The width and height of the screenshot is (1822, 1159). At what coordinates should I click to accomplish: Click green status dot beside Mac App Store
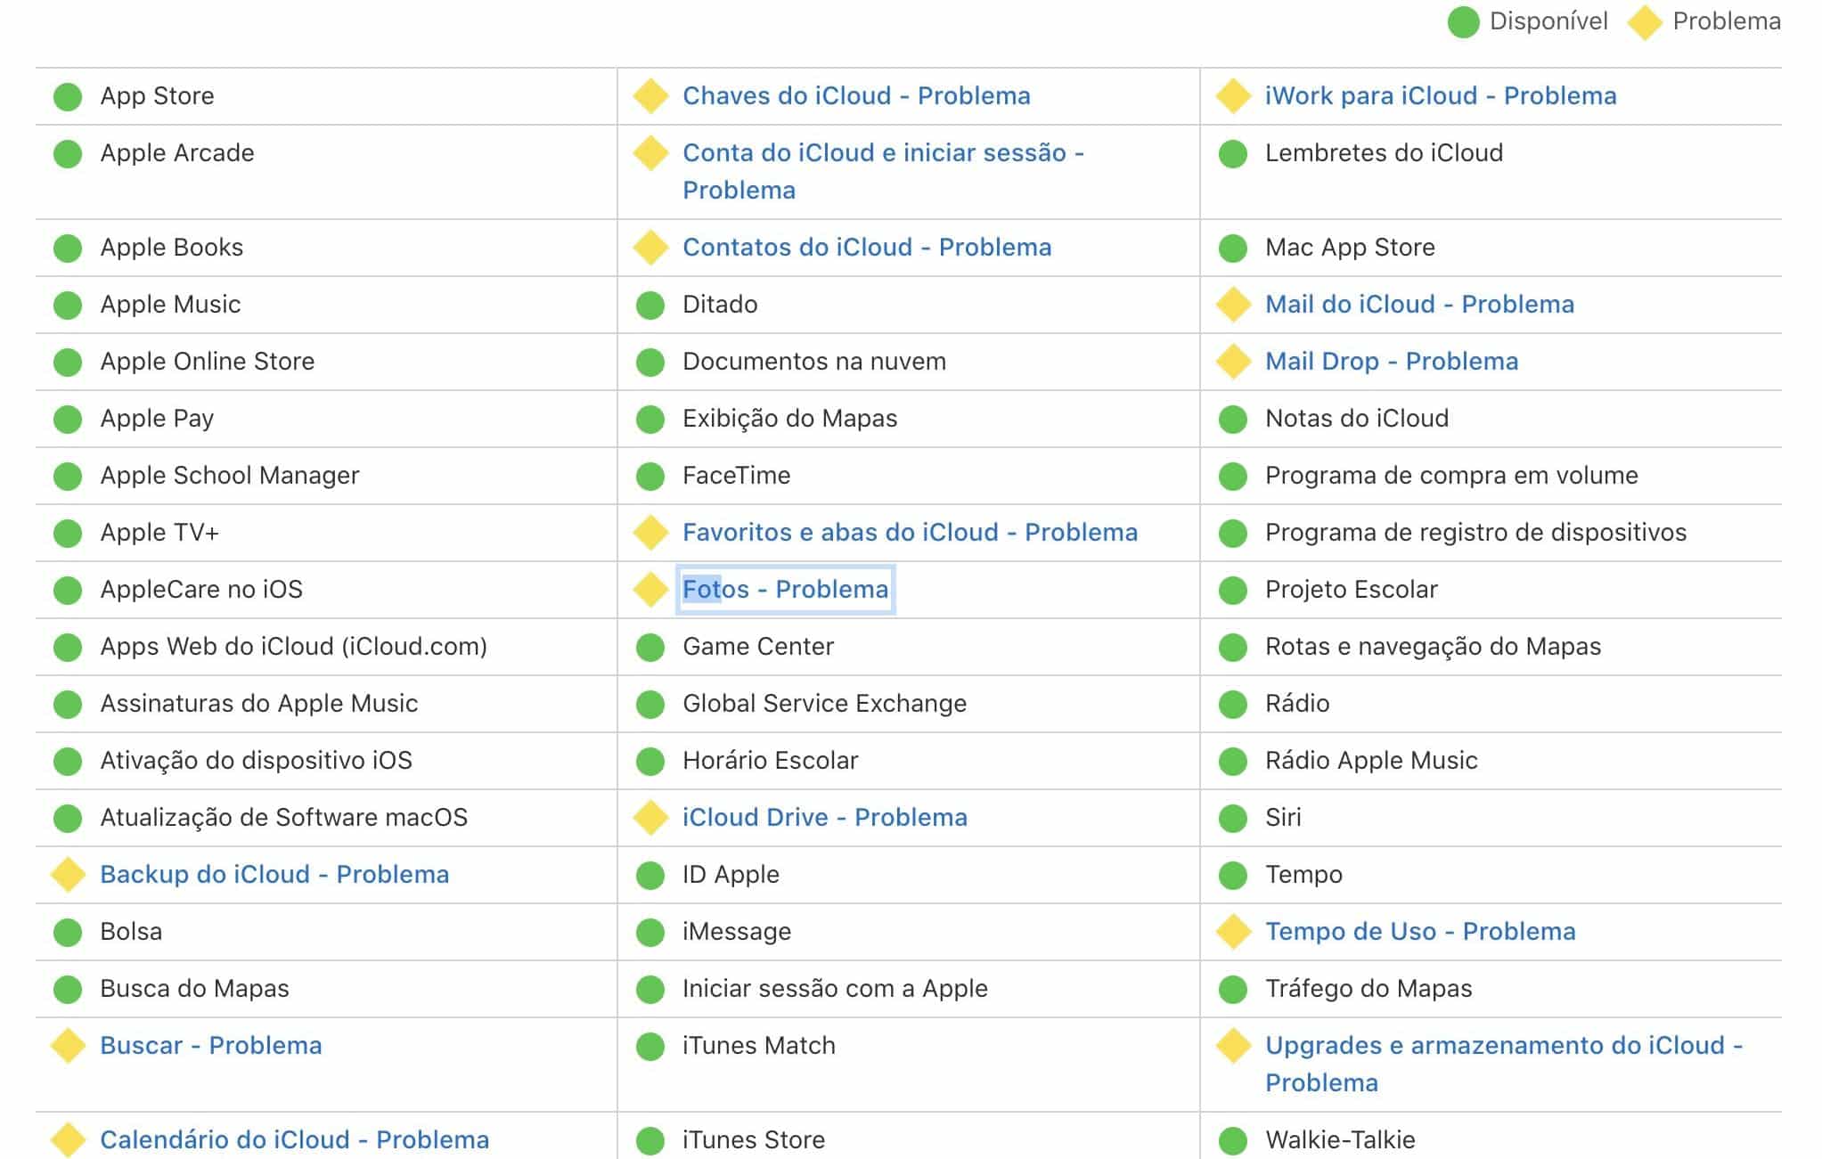pos(1233,248)
